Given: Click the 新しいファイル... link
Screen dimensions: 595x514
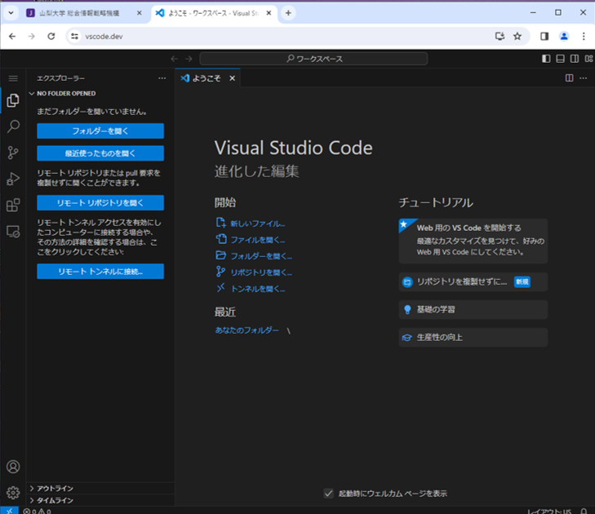Looking at the screenshot, I should (x=258, y=224).
